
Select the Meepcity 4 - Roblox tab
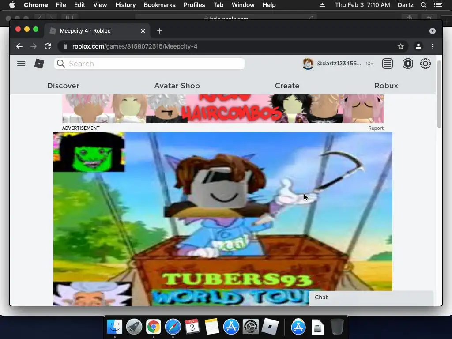[x=97, y=31]
